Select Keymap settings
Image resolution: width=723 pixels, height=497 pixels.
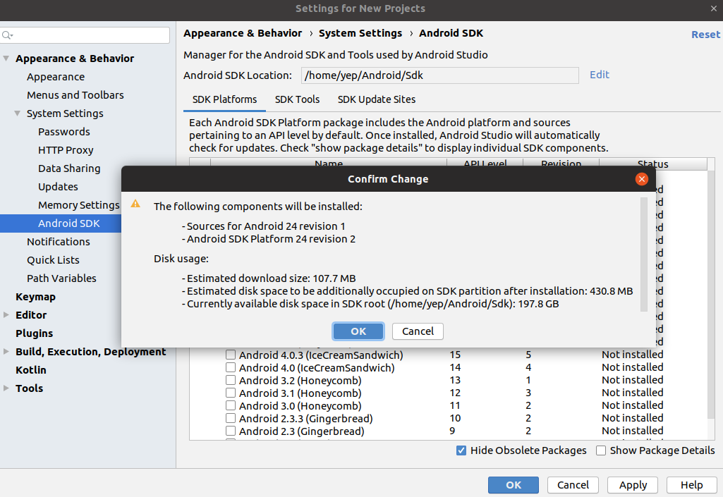pos(35,297)
